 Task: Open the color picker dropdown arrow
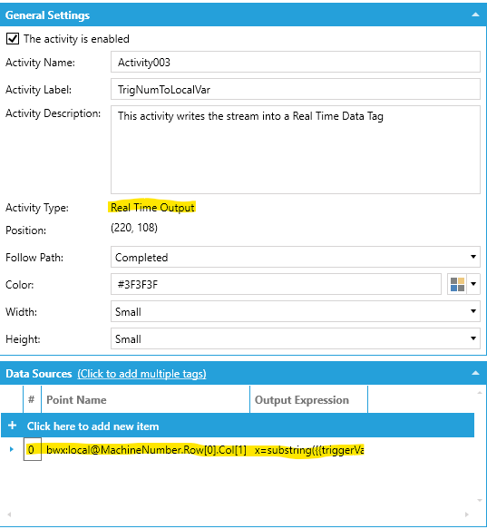coord(473,284)
